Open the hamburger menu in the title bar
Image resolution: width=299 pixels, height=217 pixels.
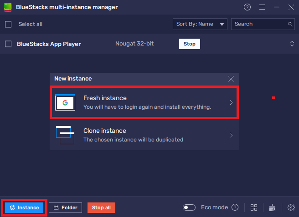[x=262, y=7]
